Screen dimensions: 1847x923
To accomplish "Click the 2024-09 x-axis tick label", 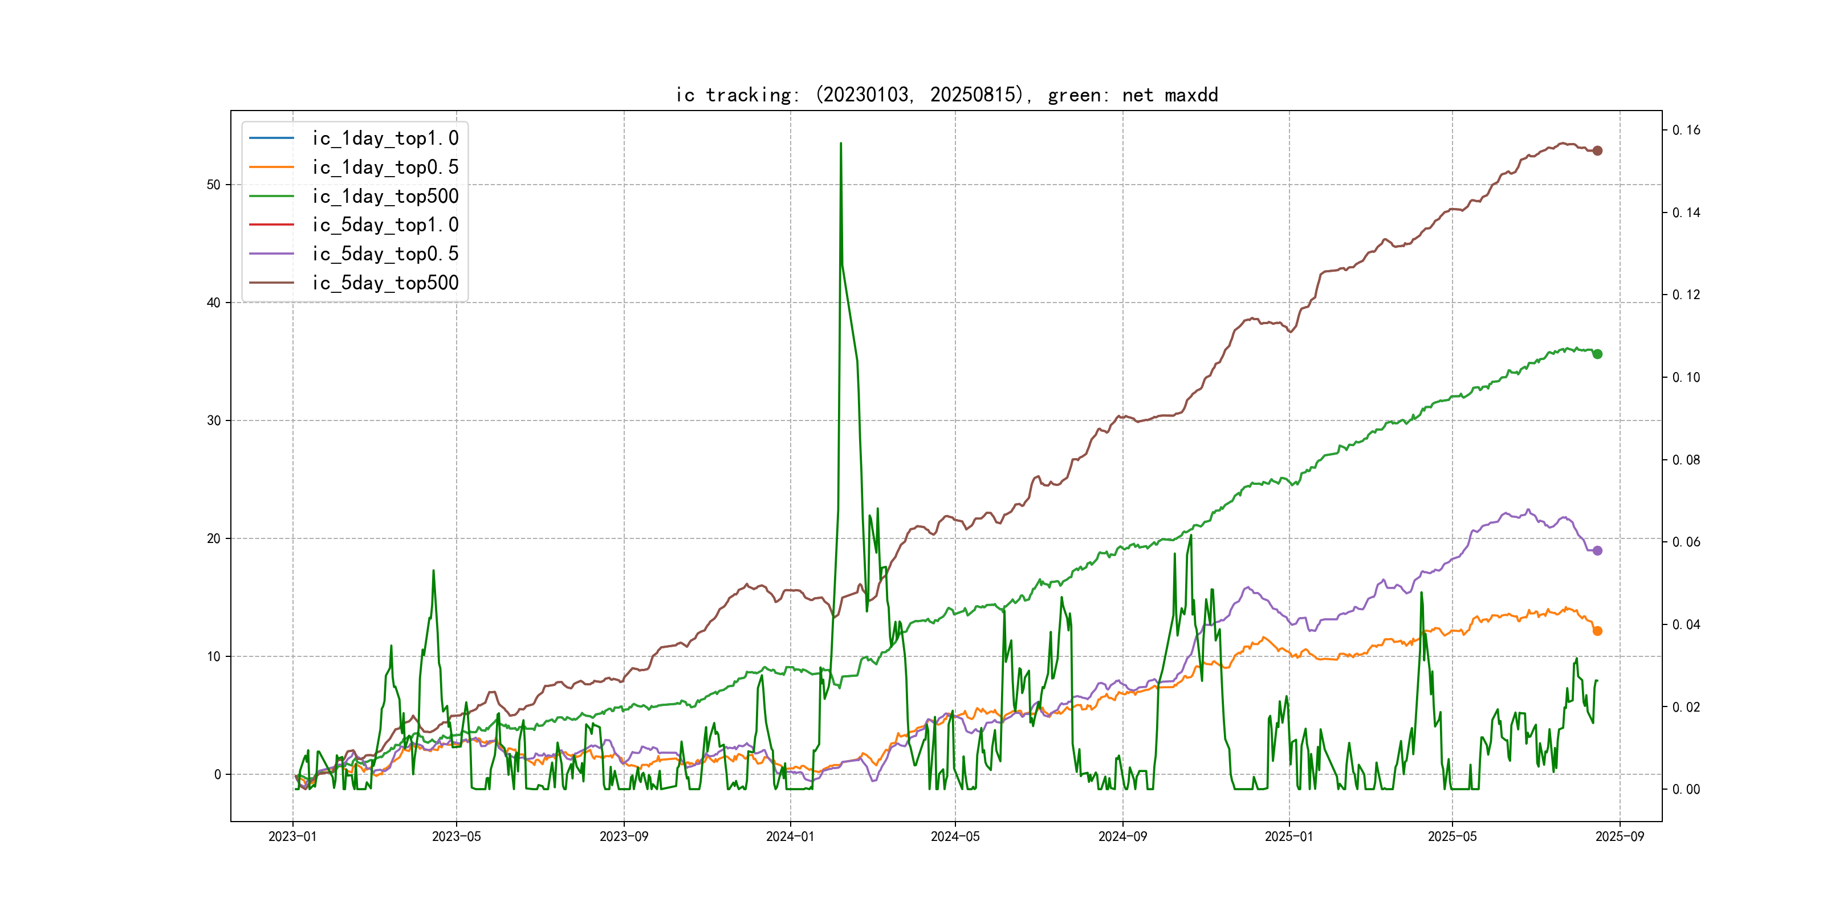I will [x=1122, y=836].
